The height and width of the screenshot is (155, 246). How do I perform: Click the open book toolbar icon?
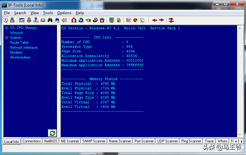tap(43, 20)
